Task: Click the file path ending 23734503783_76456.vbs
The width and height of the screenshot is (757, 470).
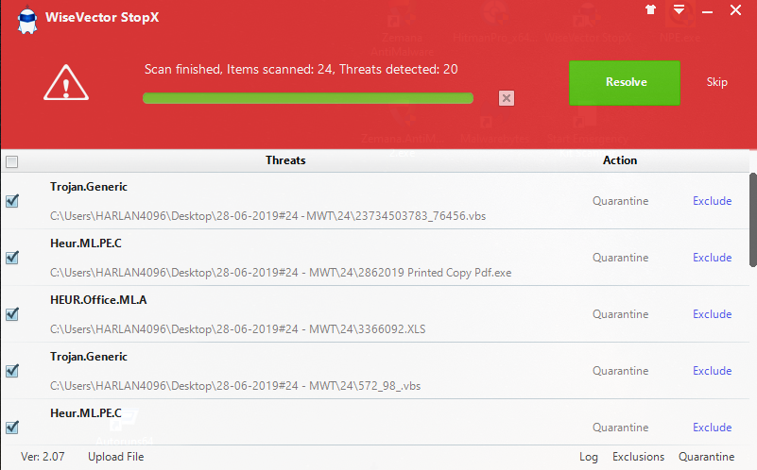Action: pyautogui.click(x=268, y=216)
